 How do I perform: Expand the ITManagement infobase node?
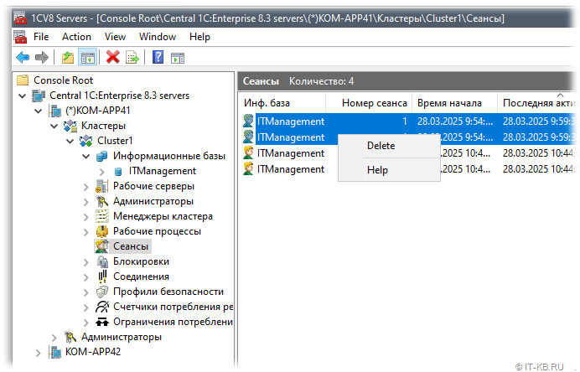[x=102, y=172]
